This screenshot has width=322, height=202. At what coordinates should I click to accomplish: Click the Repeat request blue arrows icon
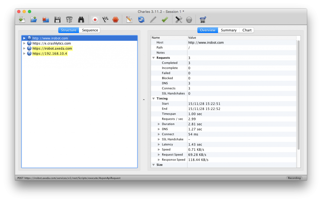[x=141, y=20]
